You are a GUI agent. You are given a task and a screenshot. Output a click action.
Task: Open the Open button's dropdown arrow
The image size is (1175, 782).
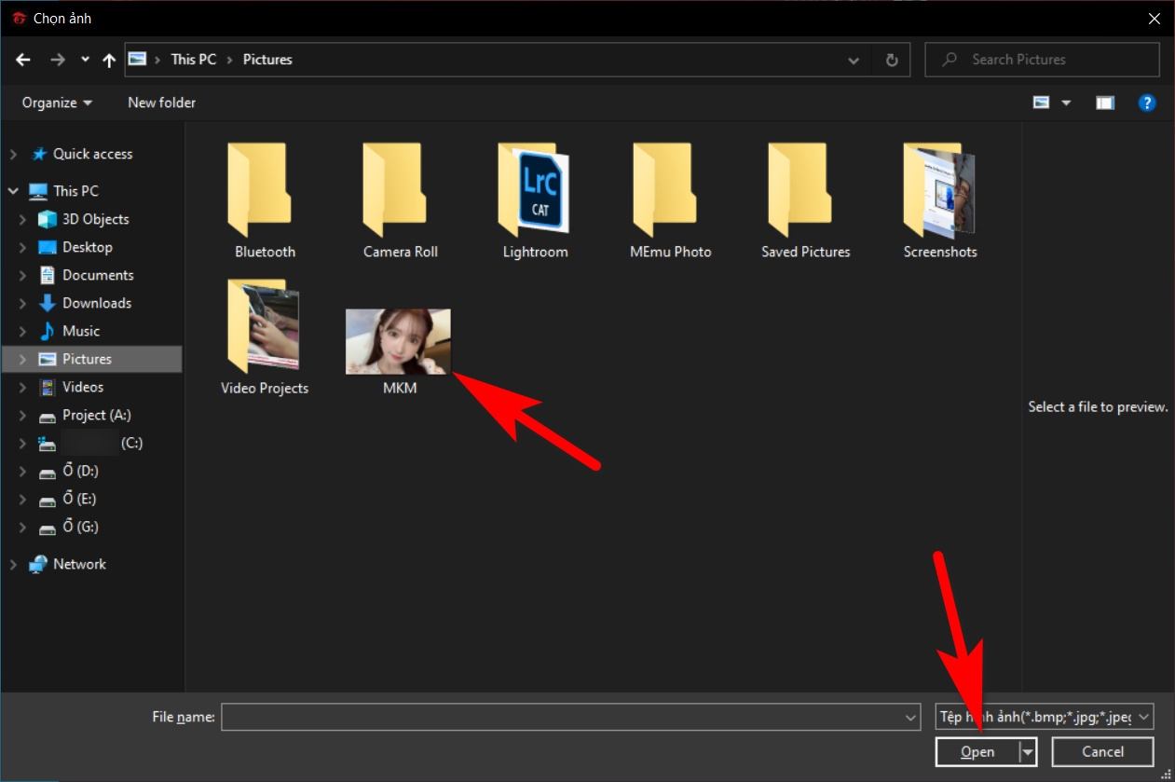coord(1028,751)
